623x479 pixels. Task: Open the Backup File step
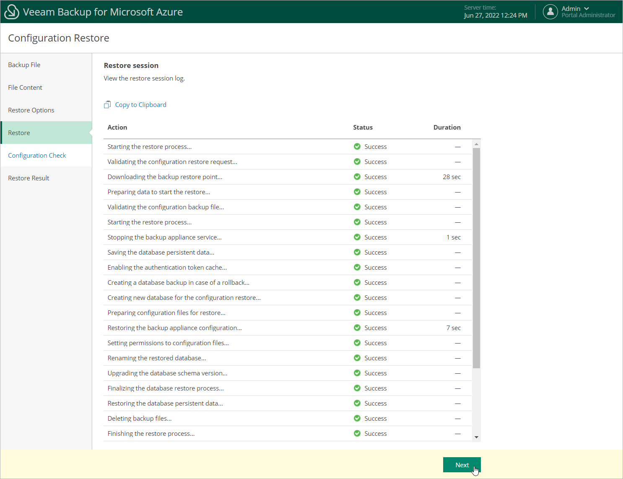(x=24, y=65)
